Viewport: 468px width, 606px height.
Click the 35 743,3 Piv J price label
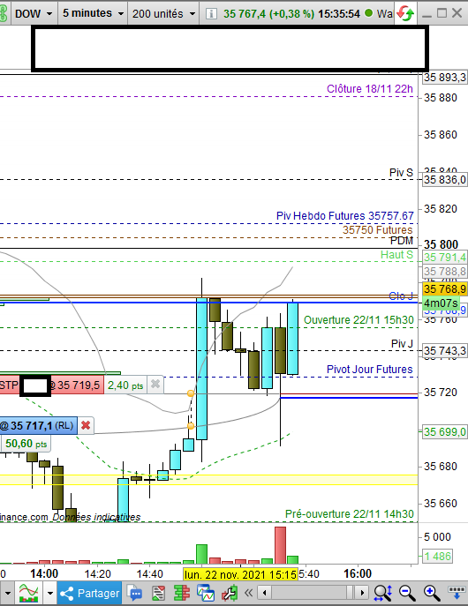pyautogui.click(x=444, y=351)
